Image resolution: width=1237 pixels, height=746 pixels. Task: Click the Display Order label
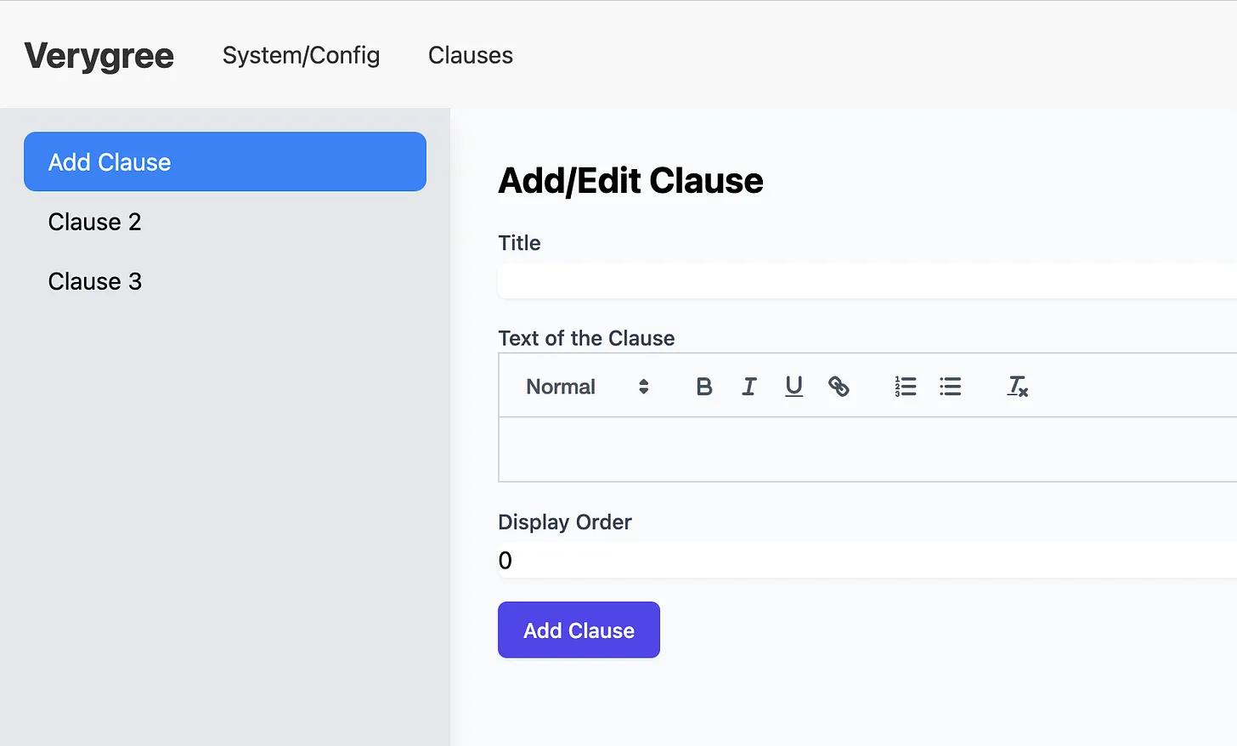(565, 522)
